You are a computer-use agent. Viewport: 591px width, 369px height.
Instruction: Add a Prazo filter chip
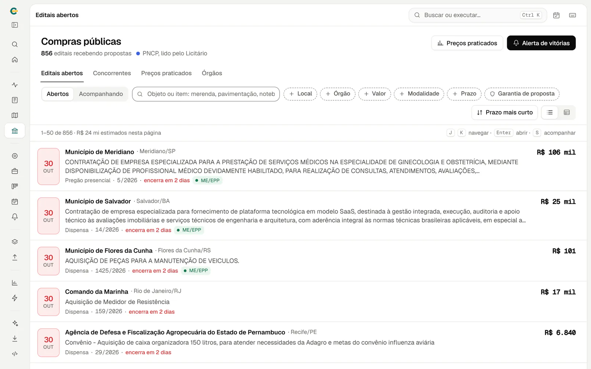click(464, 94)
